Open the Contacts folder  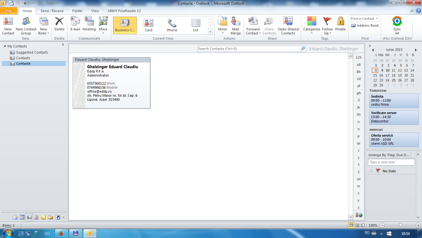pos(23,58)
